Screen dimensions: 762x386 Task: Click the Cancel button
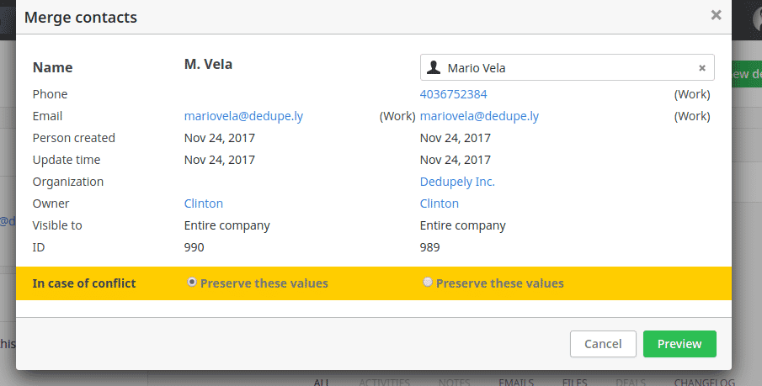pos(603,344)
